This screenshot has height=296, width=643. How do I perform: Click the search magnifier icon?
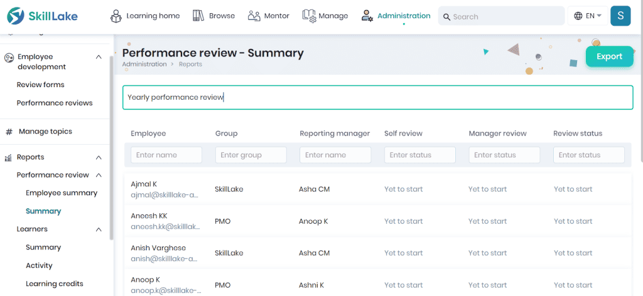(447, 17)
